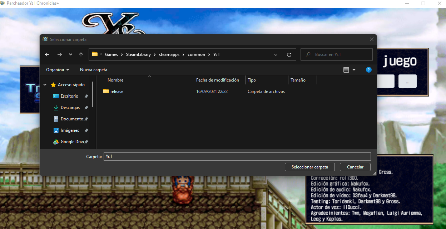Sort by the Tamaño column
The image size is (446, 229).
(x=298, y=80)
